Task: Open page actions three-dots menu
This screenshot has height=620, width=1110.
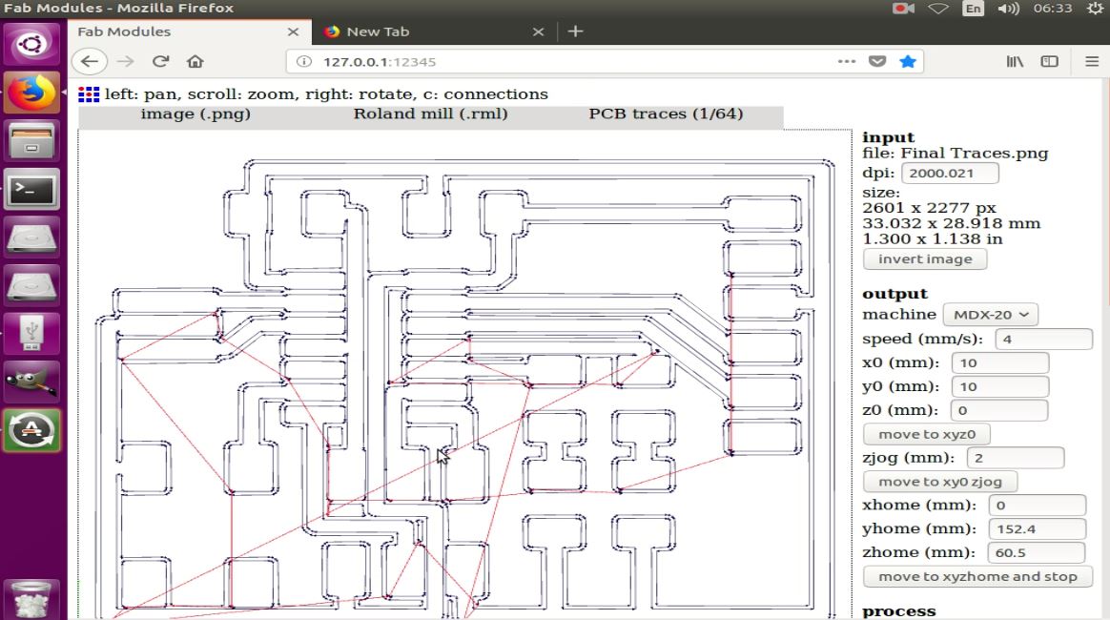Action: 847,62
